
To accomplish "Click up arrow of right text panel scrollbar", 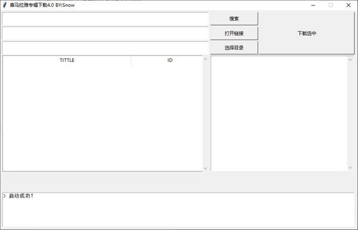I will [350, 60].
